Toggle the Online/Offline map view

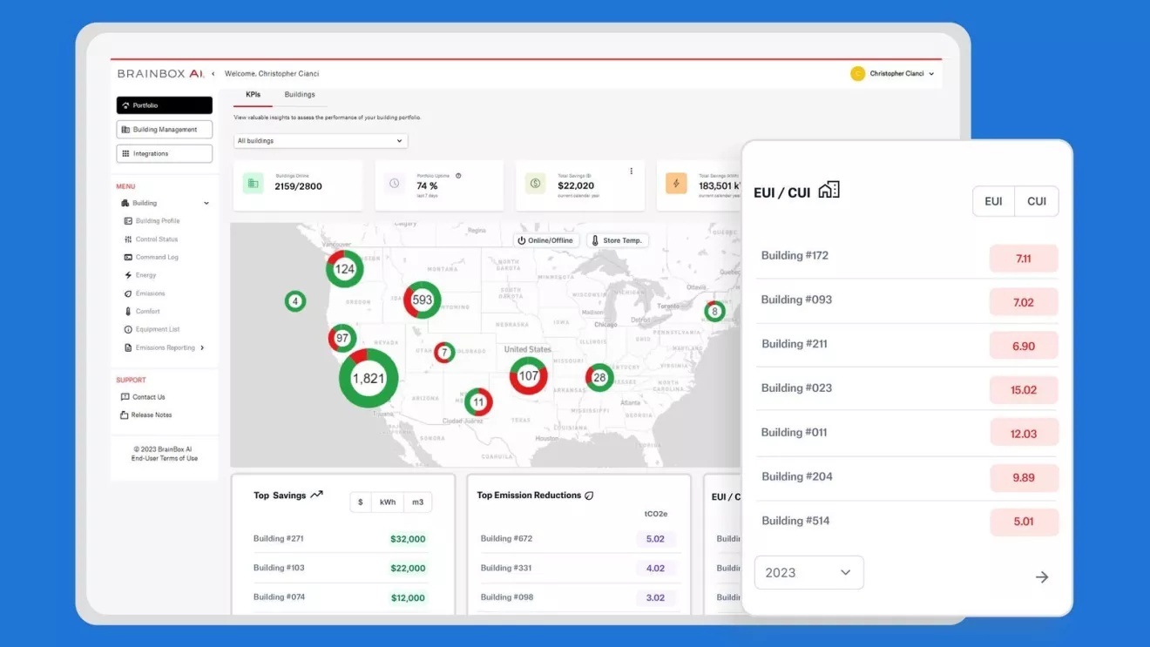[x=545, y=240]
